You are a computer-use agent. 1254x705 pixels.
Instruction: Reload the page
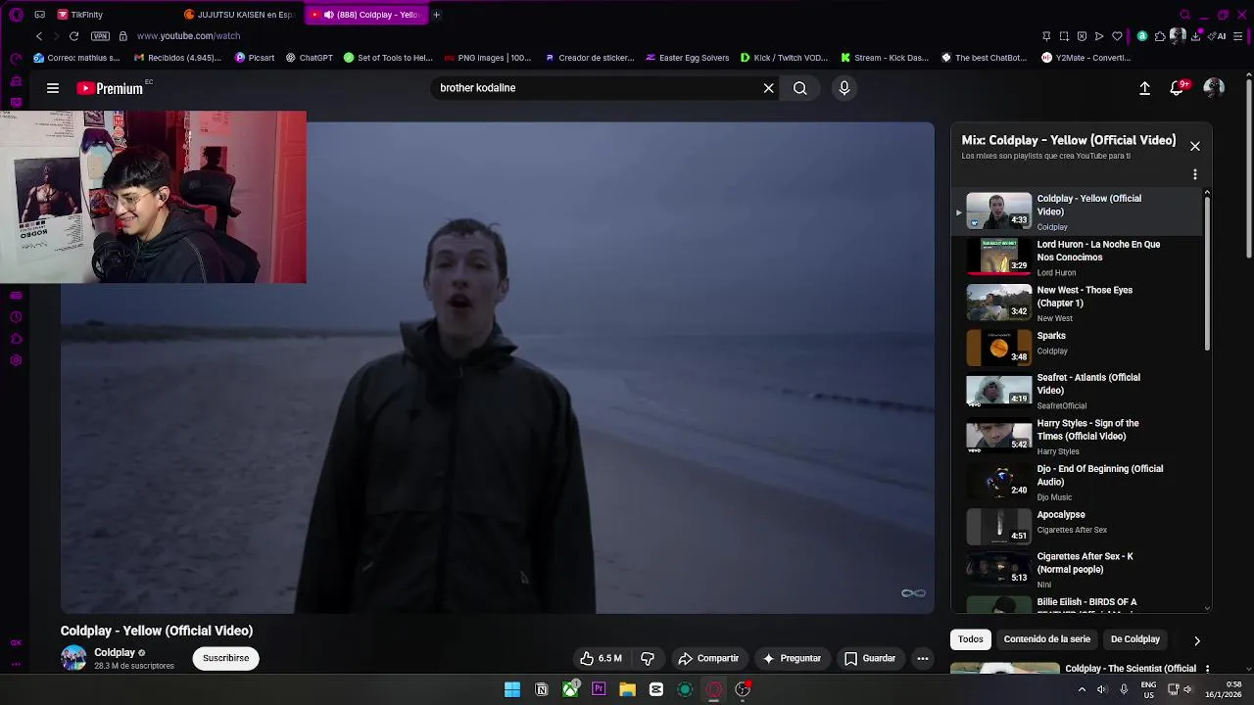pos(73,36)
